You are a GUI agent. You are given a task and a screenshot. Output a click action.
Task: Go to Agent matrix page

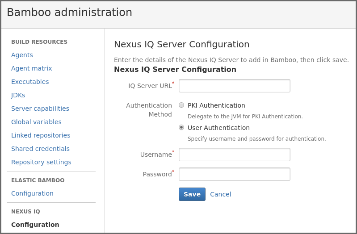(31, 68)
